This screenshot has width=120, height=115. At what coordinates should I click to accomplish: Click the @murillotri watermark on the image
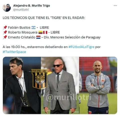click(x=68, y=97)
